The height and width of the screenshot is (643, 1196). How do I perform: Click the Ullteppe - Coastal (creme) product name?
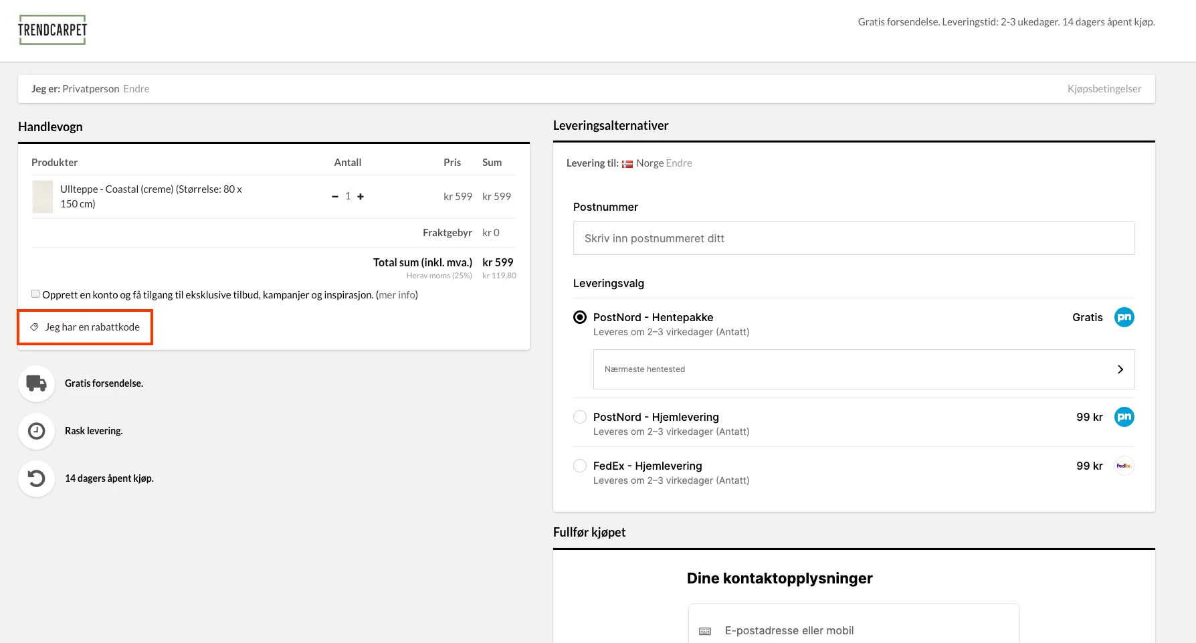151,197
